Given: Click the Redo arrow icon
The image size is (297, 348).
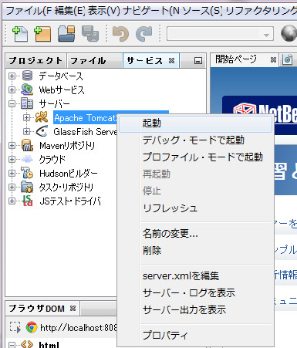Looking at the screenshot, I should 144,34.
